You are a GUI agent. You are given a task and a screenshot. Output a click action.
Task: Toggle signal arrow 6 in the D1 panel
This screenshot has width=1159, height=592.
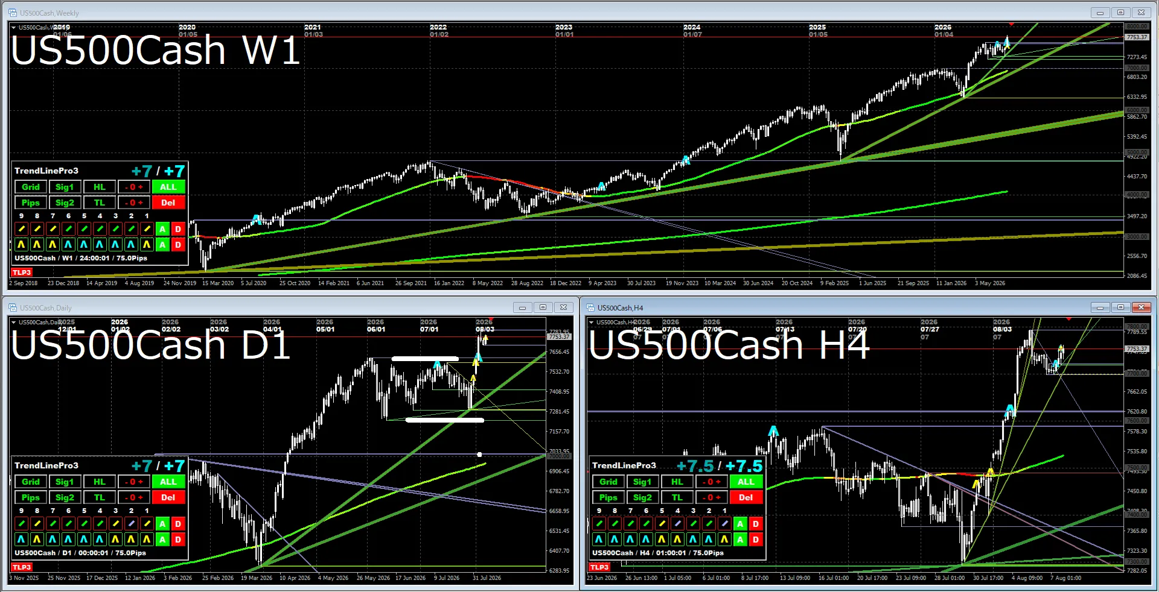[68, 540]
